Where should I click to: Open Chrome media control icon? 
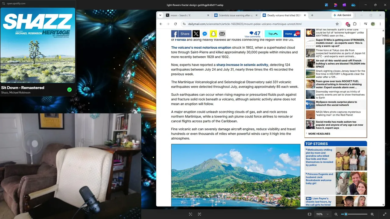click(365, 24)
